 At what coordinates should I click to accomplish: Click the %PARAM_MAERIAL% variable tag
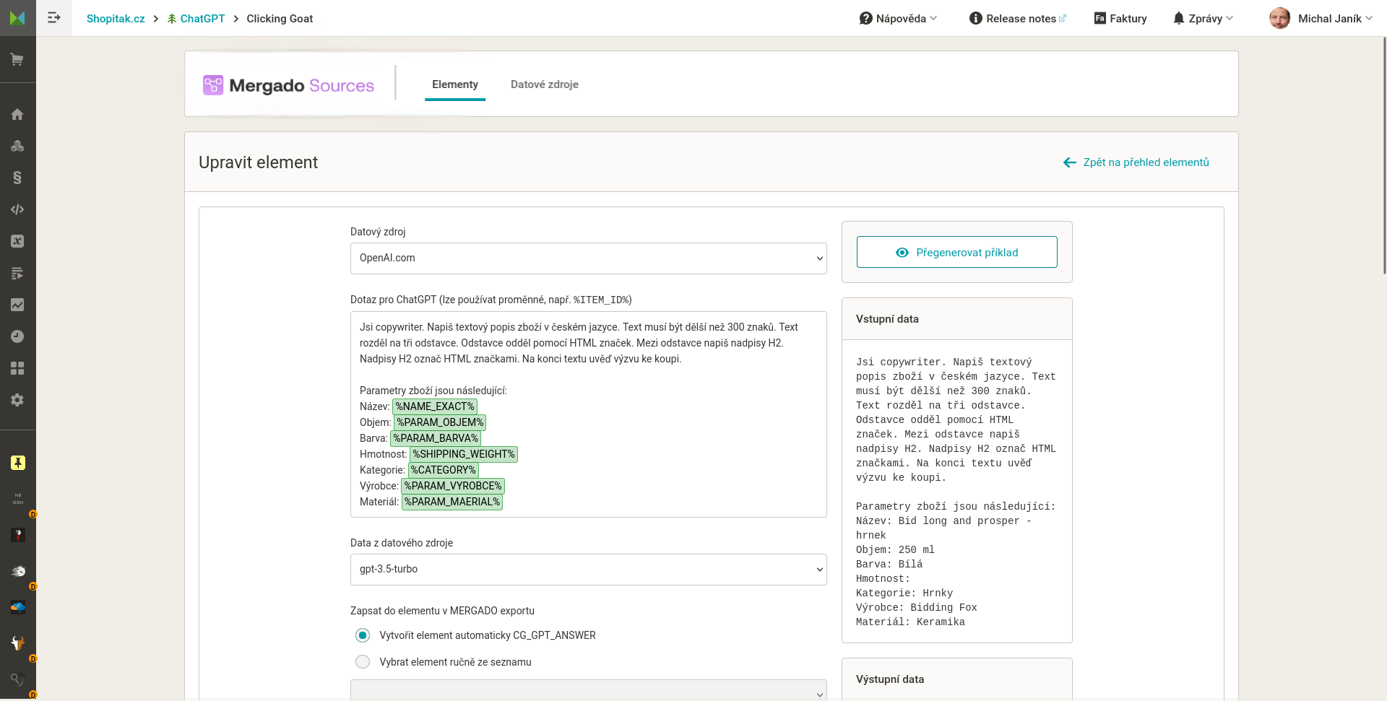click(x=452, y=502)
